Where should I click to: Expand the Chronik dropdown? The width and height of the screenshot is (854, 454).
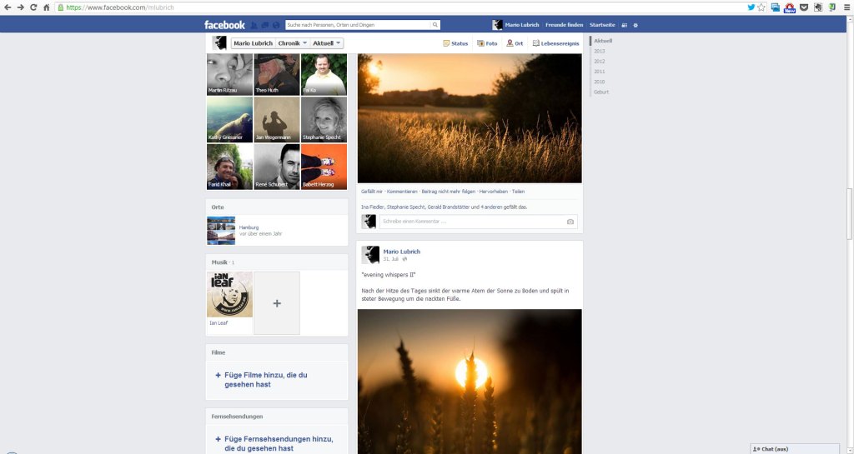(293, 43)
